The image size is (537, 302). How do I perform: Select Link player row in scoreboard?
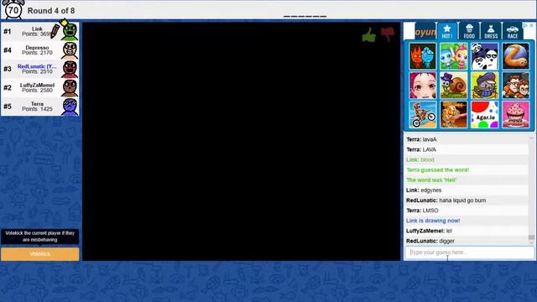(40, 32)
